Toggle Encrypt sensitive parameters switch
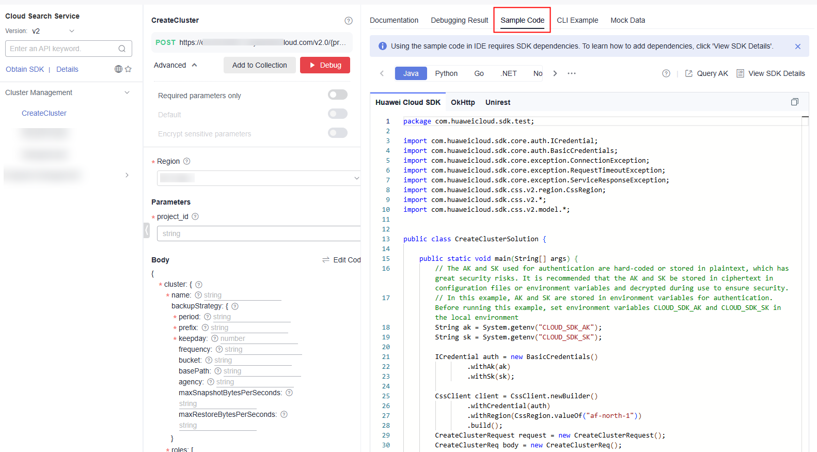This screenshot has height=452, width=817. (338, 133)
